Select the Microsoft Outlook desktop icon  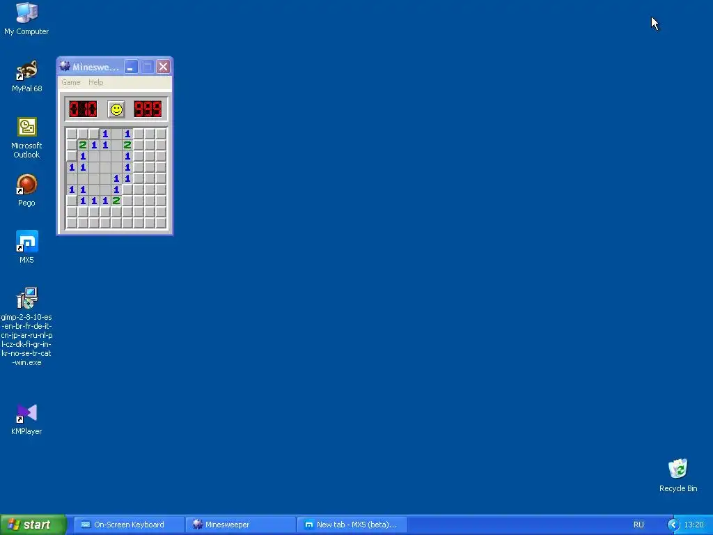[x=26, y=138]
